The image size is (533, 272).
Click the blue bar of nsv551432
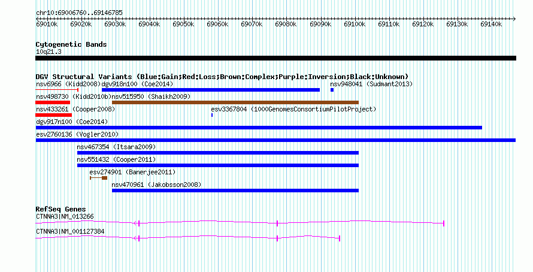(218, 165)
